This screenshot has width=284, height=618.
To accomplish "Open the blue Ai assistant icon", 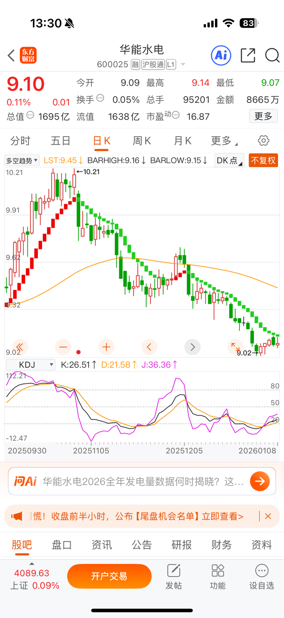I will coord(221,56).
